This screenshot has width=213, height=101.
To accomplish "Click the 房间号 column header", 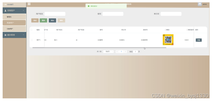I will click(x=145, y=30).
